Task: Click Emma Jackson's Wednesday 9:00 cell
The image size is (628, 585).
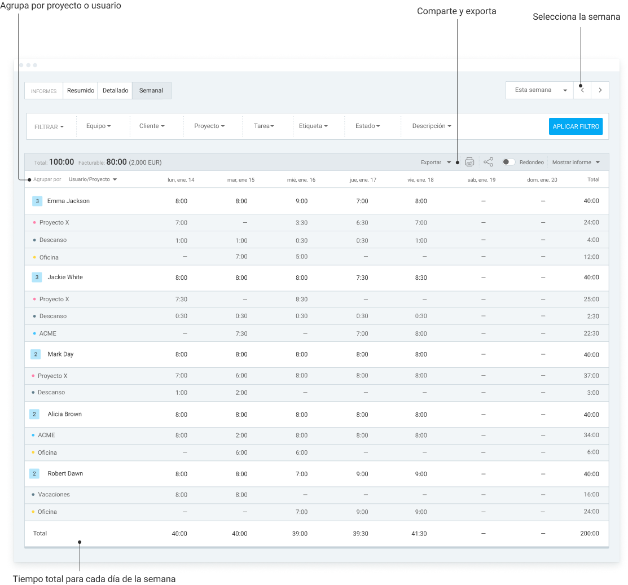Action: [301, 201]
